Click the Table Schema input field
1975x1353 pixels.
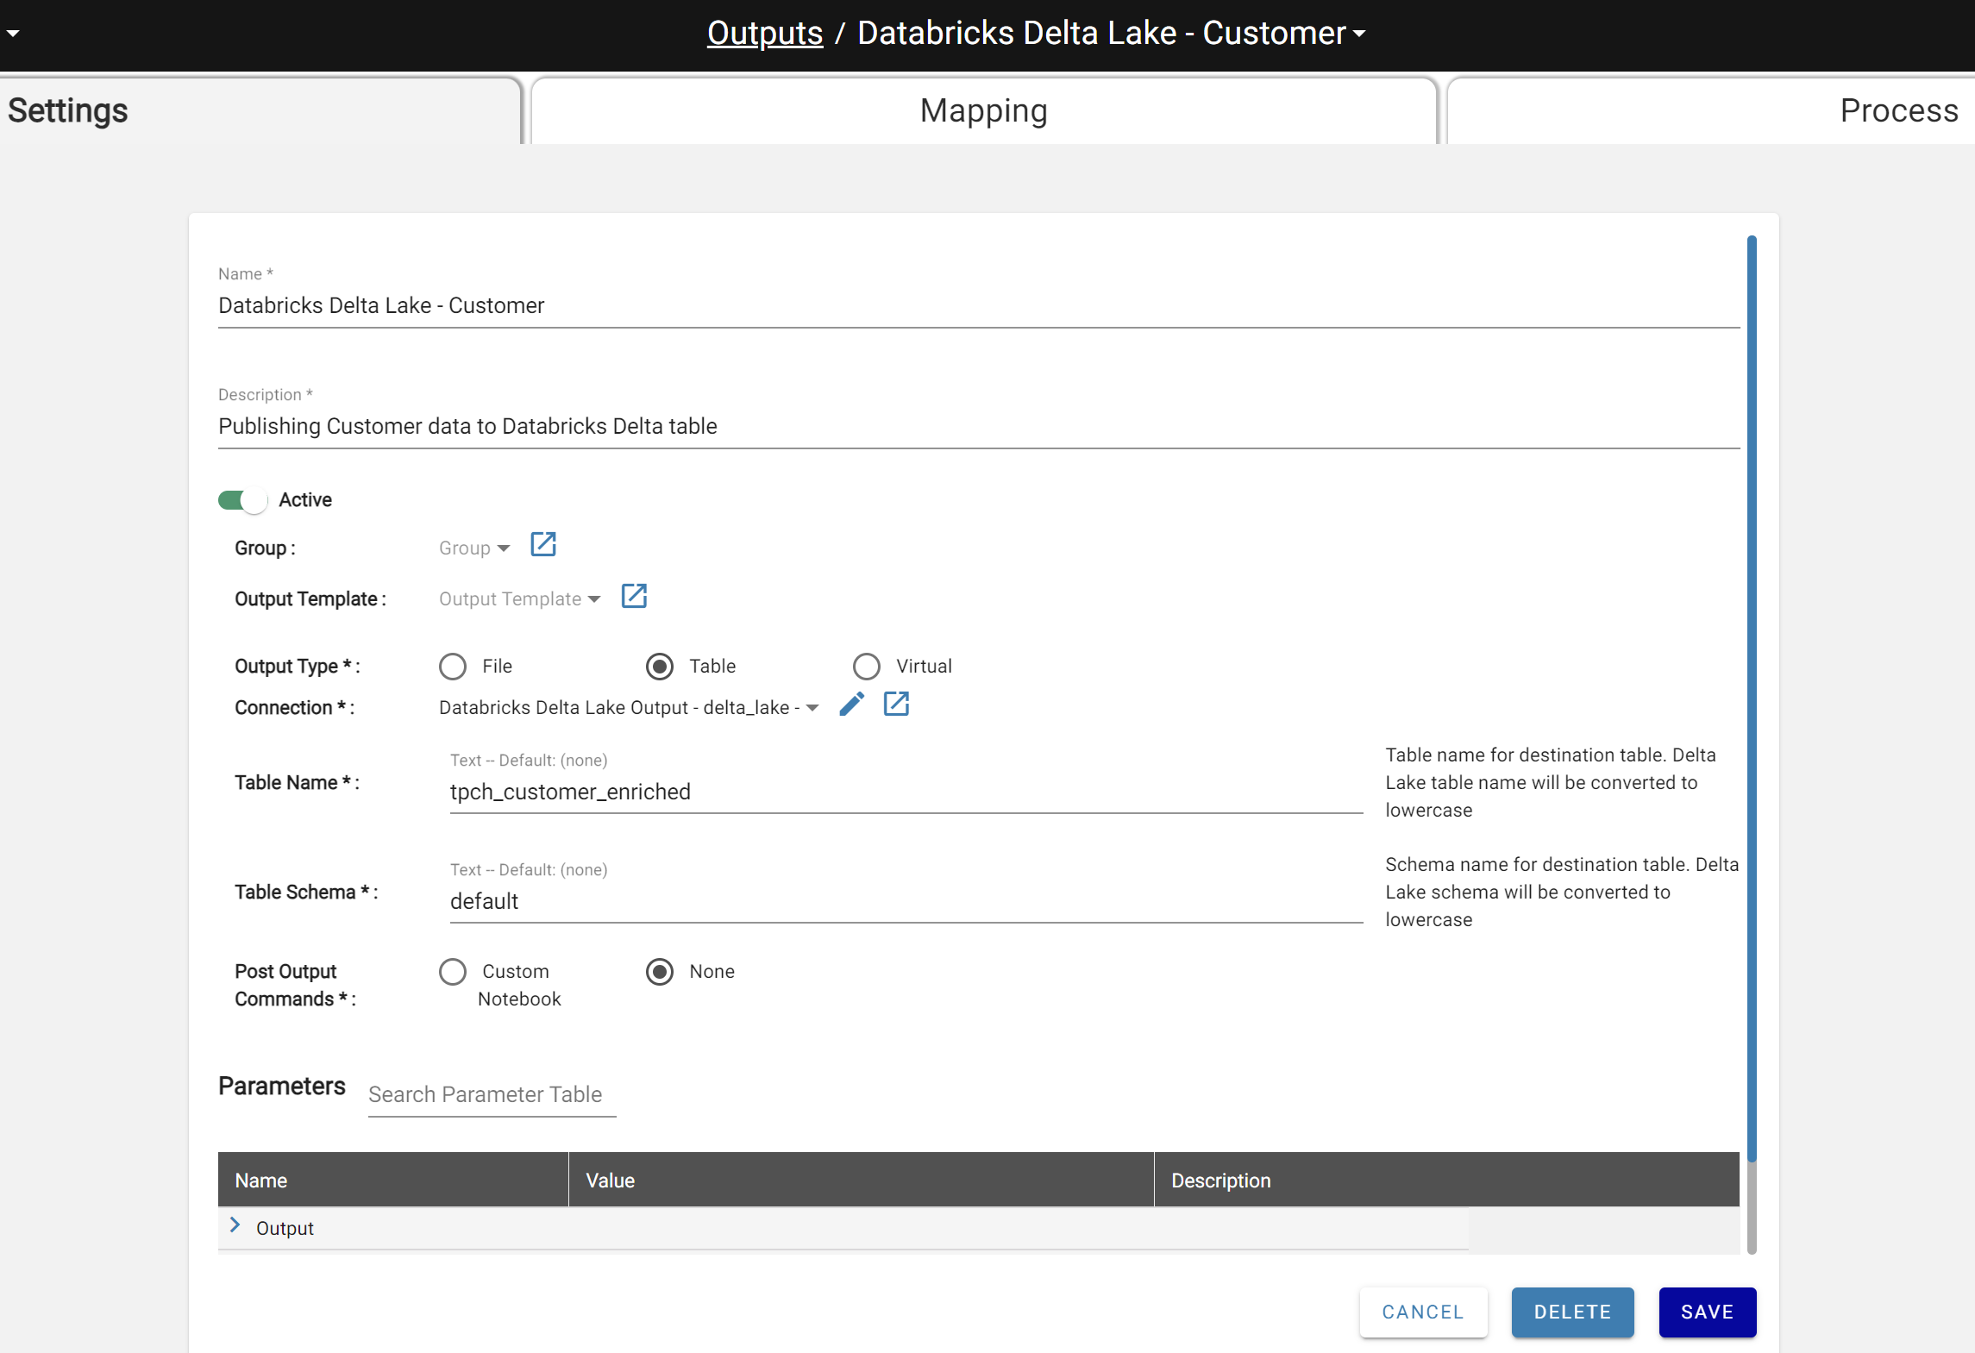906,902
